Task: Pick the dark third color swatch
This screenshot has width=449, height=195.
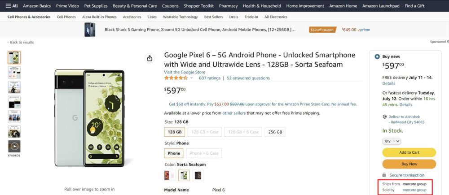Action: [198, 175]
